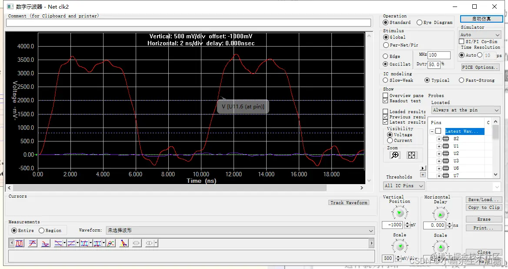Screen dimensions: 508x269
Task: Click Copy to Clip button
Action: [x=484, y=208]
